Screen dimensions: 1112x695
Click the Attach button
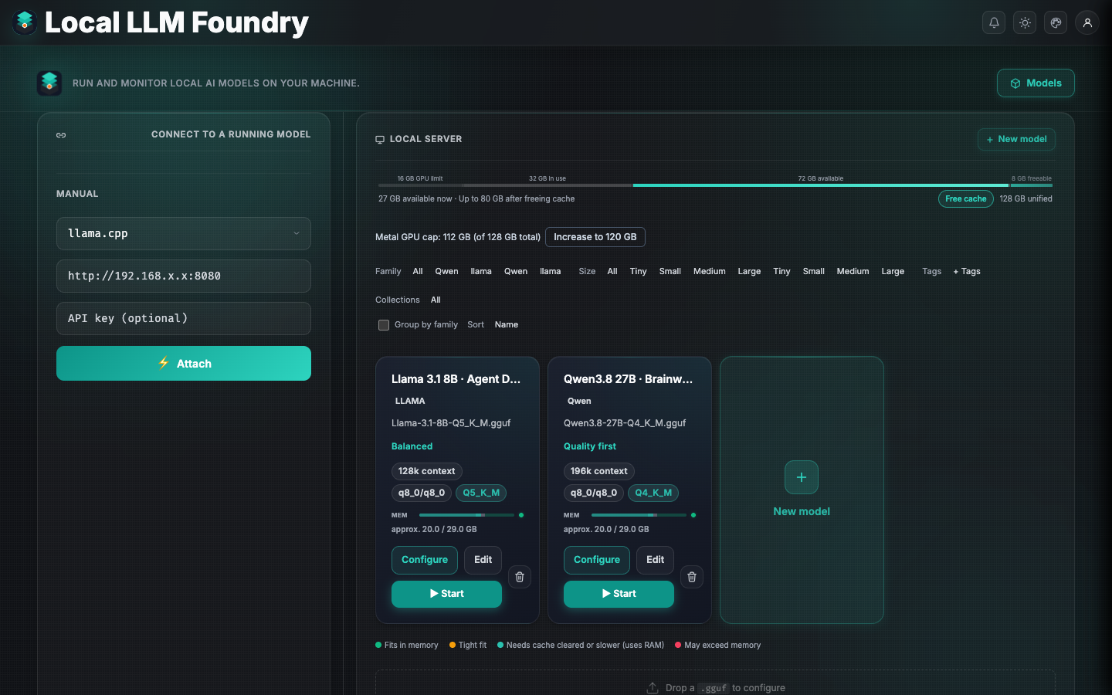(x=184, y=363)
